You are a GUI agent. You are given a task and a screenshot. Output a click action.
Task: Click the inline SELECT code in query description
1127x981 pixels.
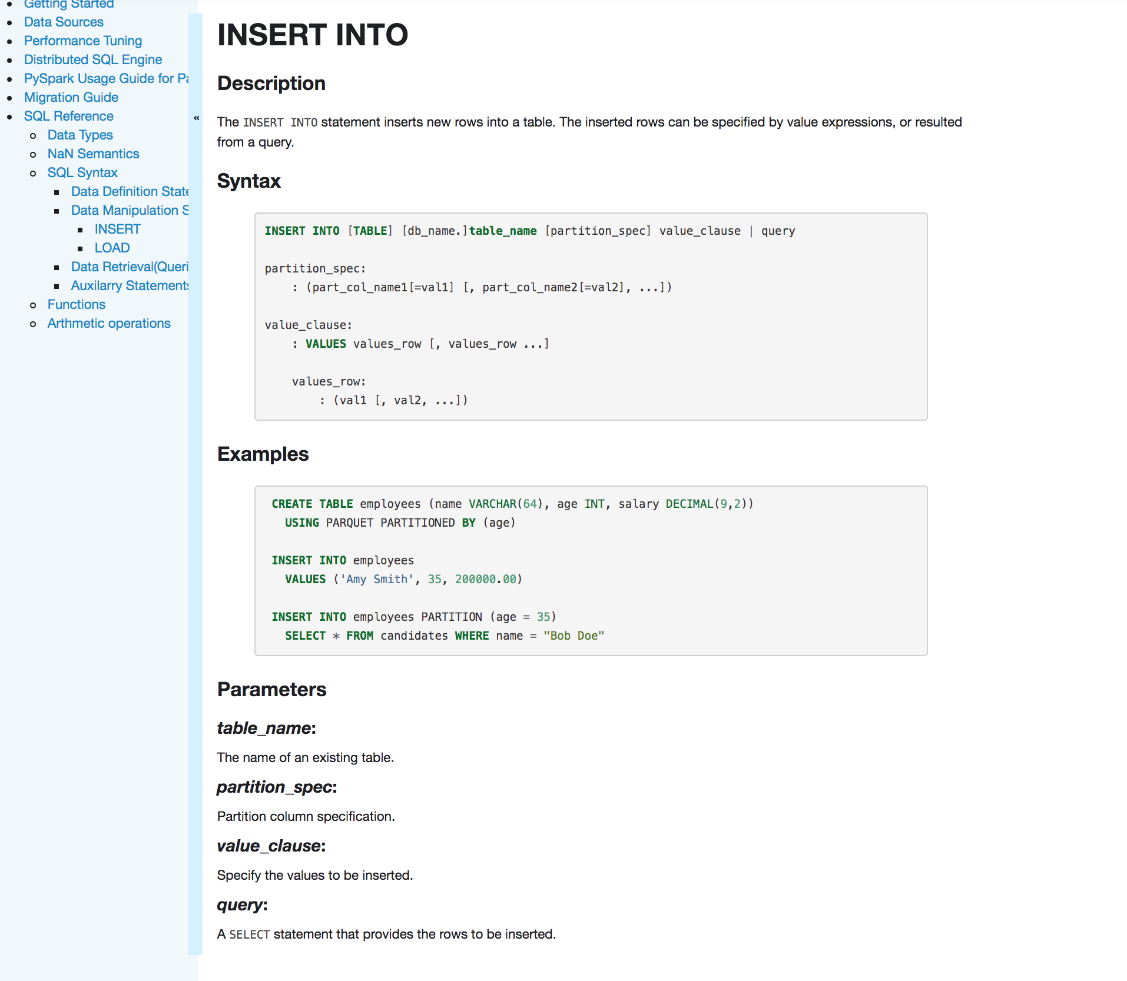[x=250, y=935]
